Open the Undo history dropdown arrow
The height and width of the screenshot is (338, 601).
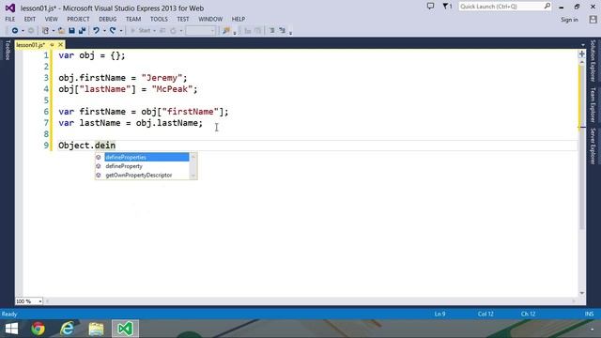pos(104,31)
